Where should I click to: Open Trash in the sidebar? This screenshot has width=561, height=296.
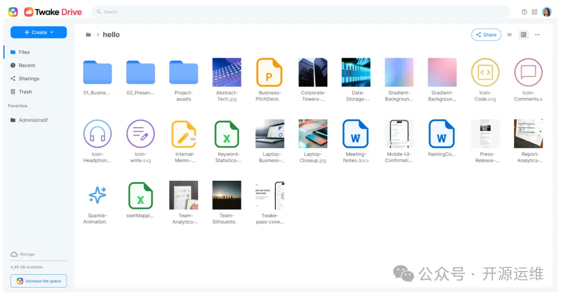pyautogui.click(x=25, y=92)
